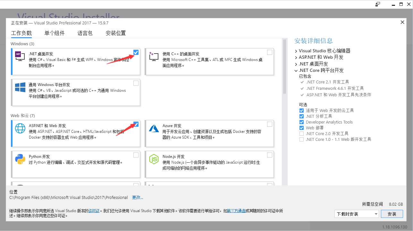This screenshot has width=413, height=231.
Task: Check the .NET Core 2.0 开发工具 option
Action: point(301,133)
